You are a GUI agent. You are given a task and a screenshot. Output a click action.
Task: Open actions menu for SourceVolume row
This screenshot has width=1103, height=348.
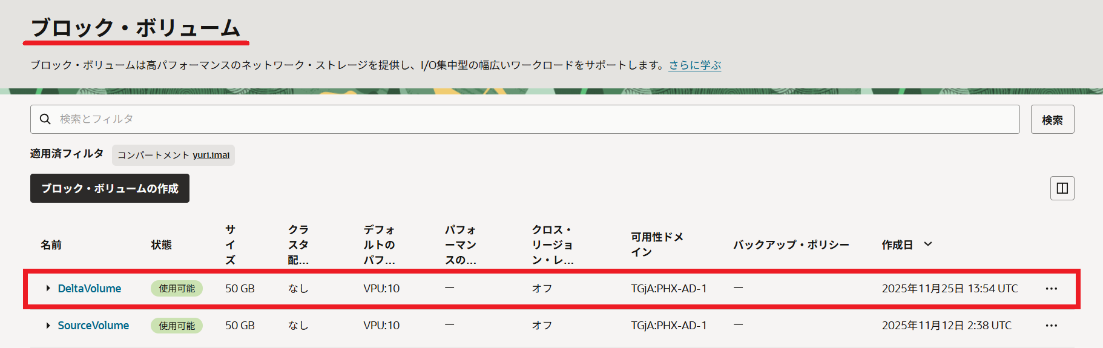click(1051, 326)
